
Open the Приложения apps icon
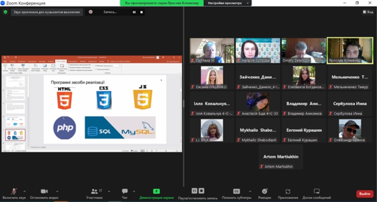(x=287, y=191)
